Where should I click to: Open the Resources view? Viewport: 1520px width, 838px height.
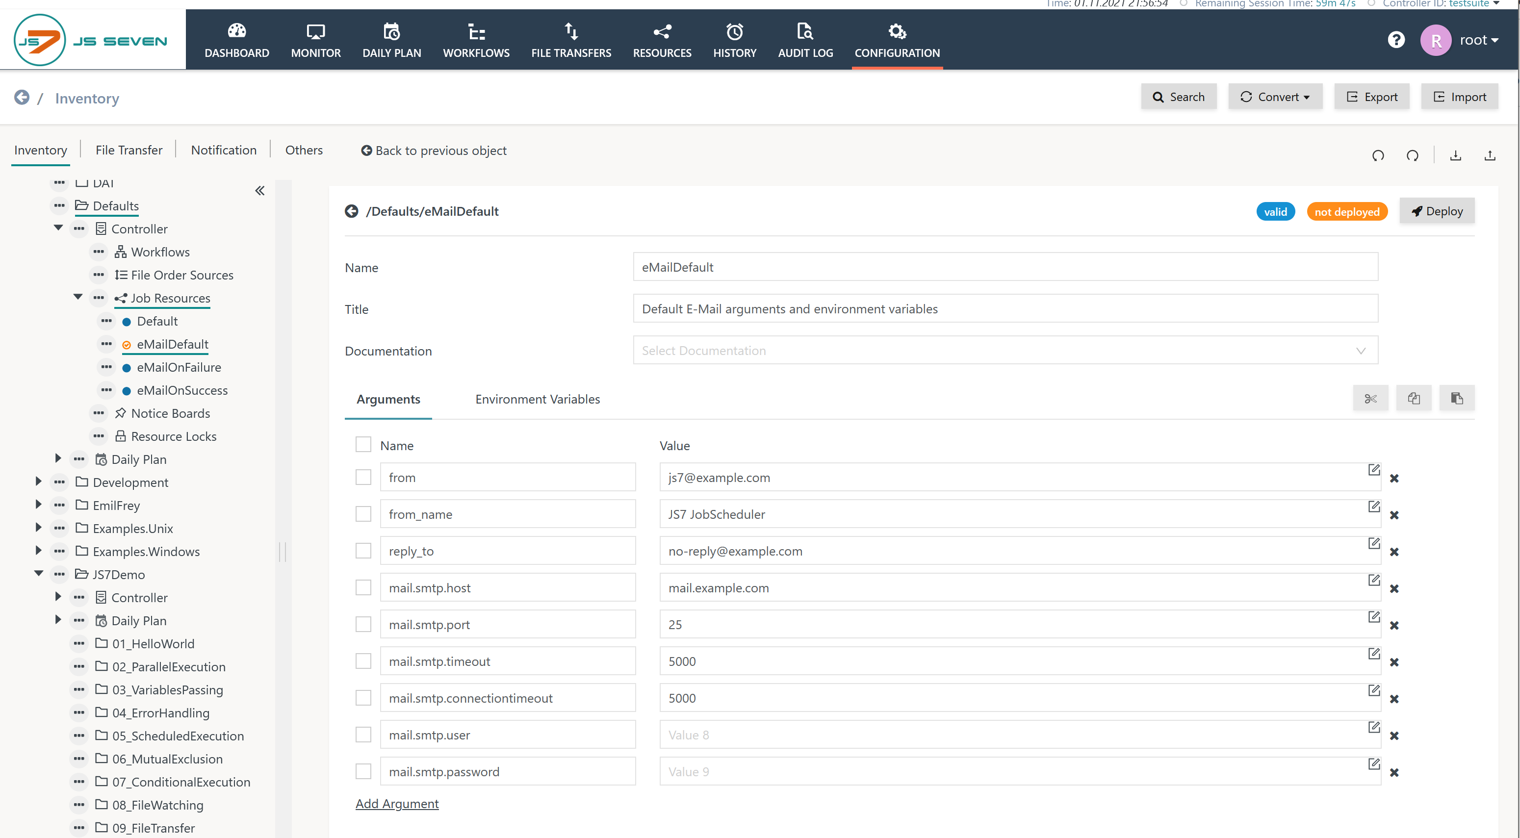coord(662,40)
